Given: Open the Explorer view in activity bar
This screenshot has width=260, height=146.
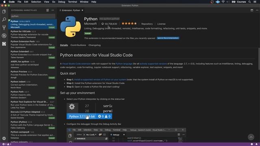Looking at the screenshot, I should point(4,11).
